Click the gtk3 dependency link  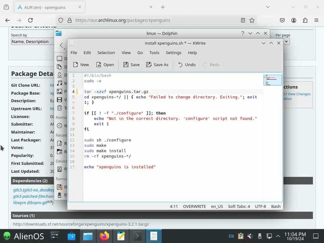coord(17,190)
